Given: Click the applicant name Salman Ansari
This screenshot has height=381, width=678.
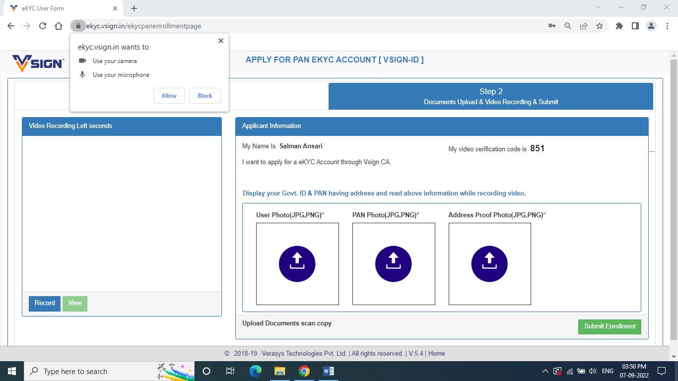Looking at the screenshot, I should [x=301, y=146].
